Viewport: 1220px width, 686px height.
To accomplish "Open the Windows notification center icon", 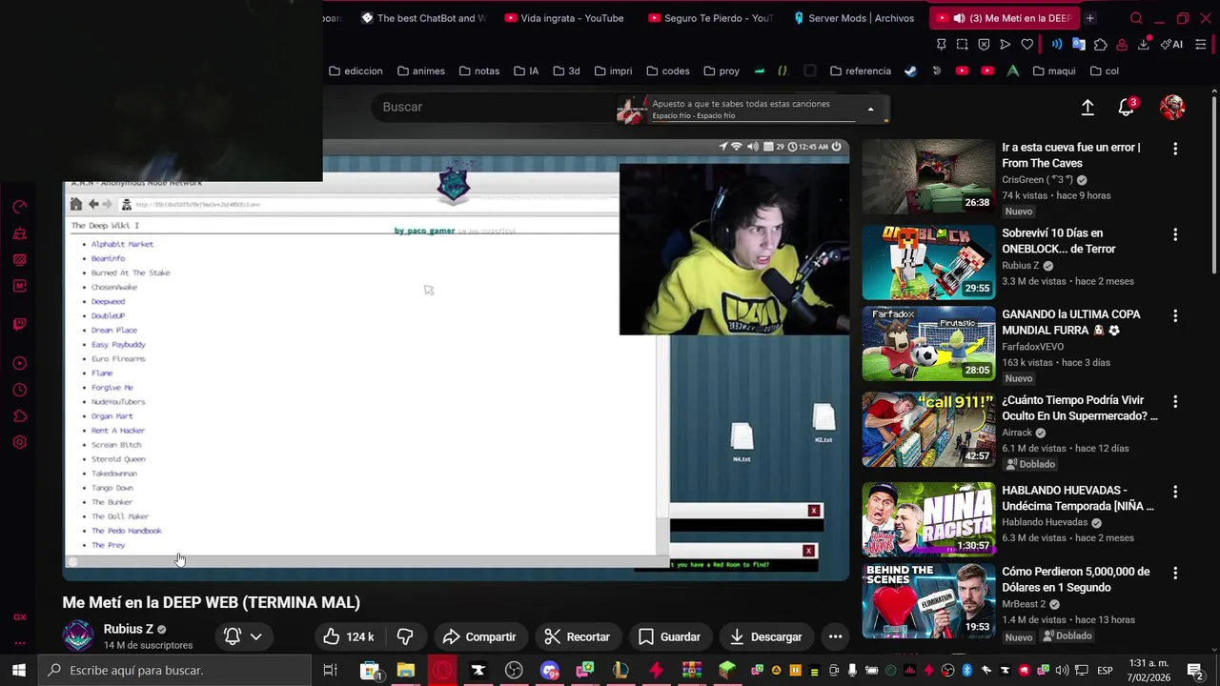I will tap(1194, 670).
